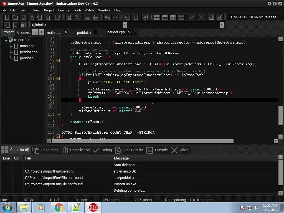The width and height of the screenshot is (284, 213).
Task: Open a file with the folder icon
Action: click(15, 17)
